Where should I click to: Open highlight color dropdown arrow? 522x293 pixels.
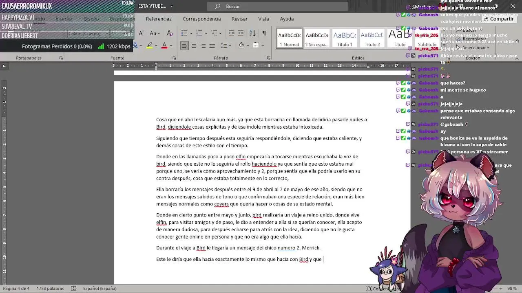[156, 45]
